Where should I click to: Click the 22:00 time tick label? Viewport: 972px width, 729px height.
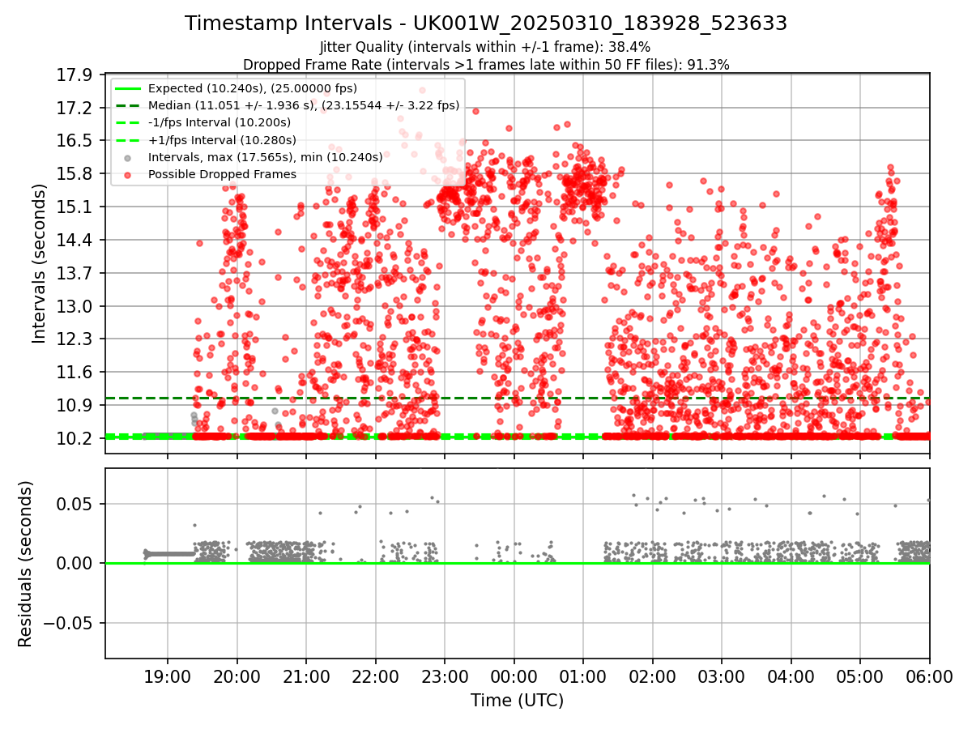tap(376, 676)
